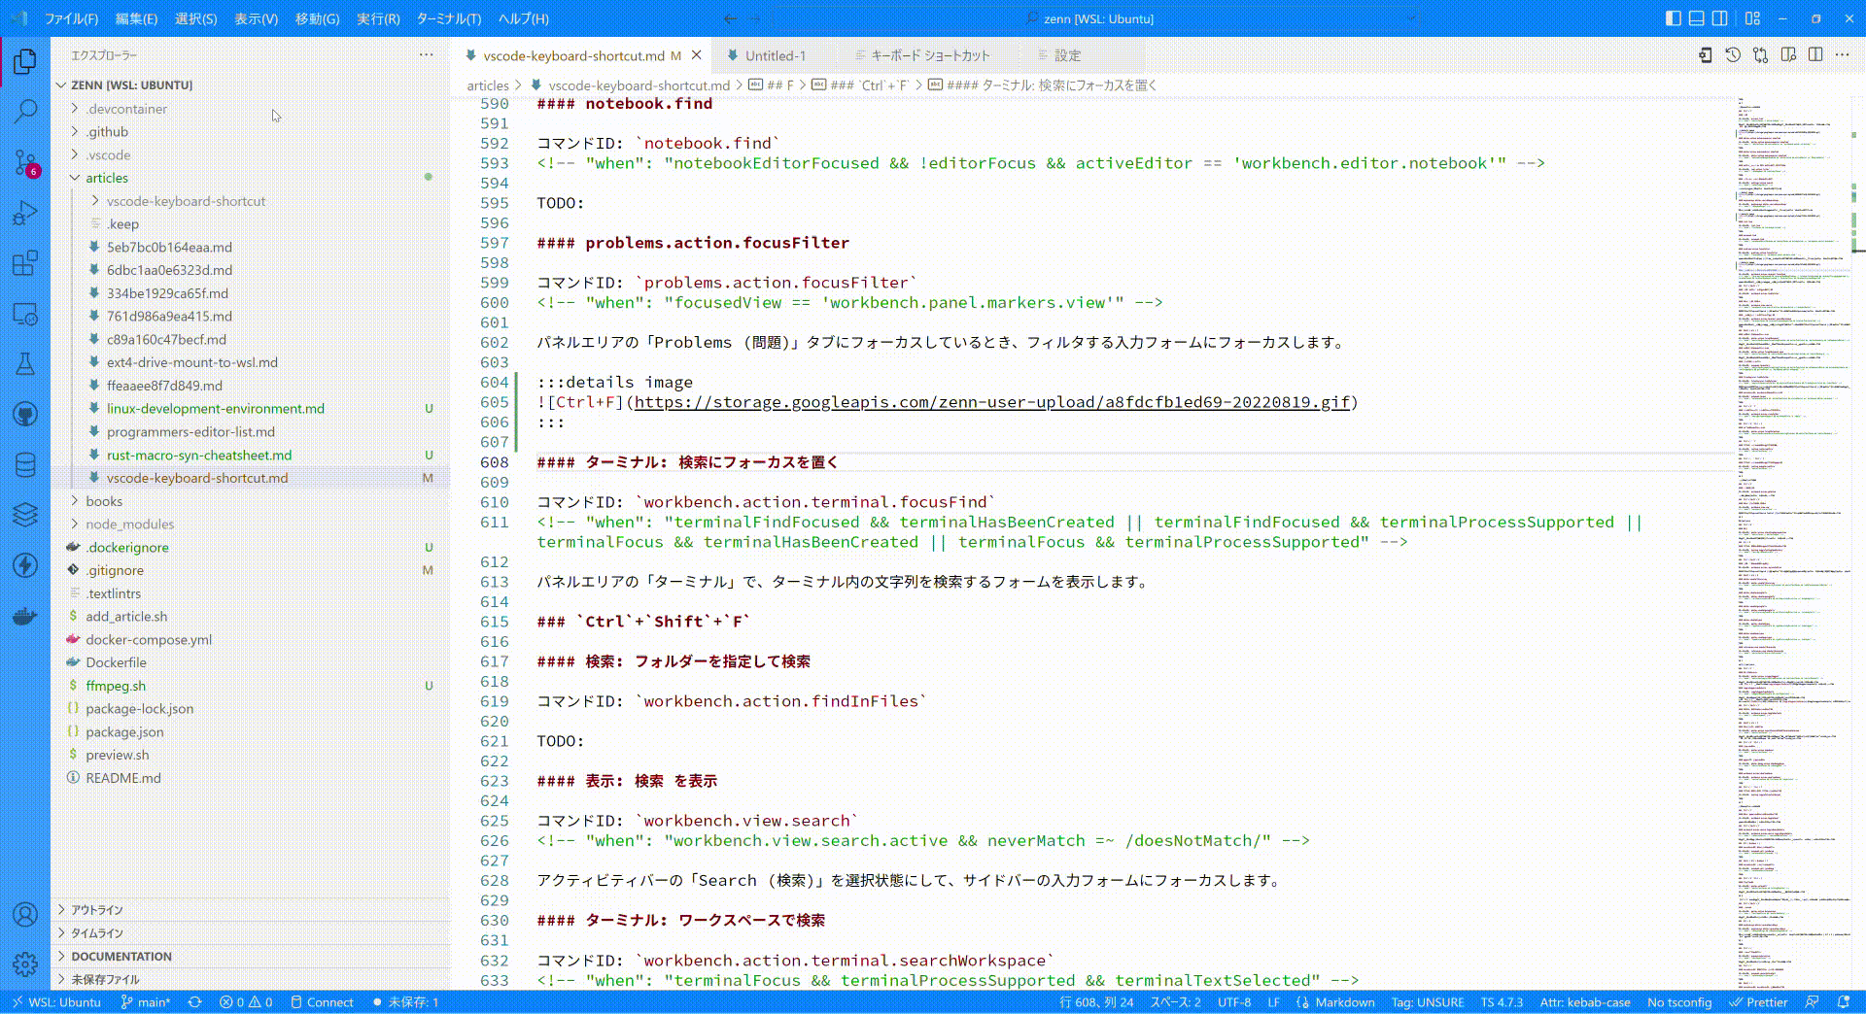Open the Testing flask view
This screenshot has width=1866, height=1014.
pyautogui.click(x=25, y=364)
